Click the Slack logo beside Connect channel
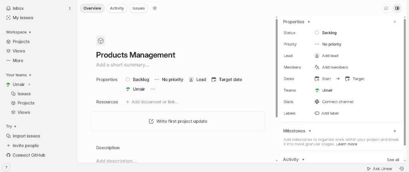 (x=317, y=102)
